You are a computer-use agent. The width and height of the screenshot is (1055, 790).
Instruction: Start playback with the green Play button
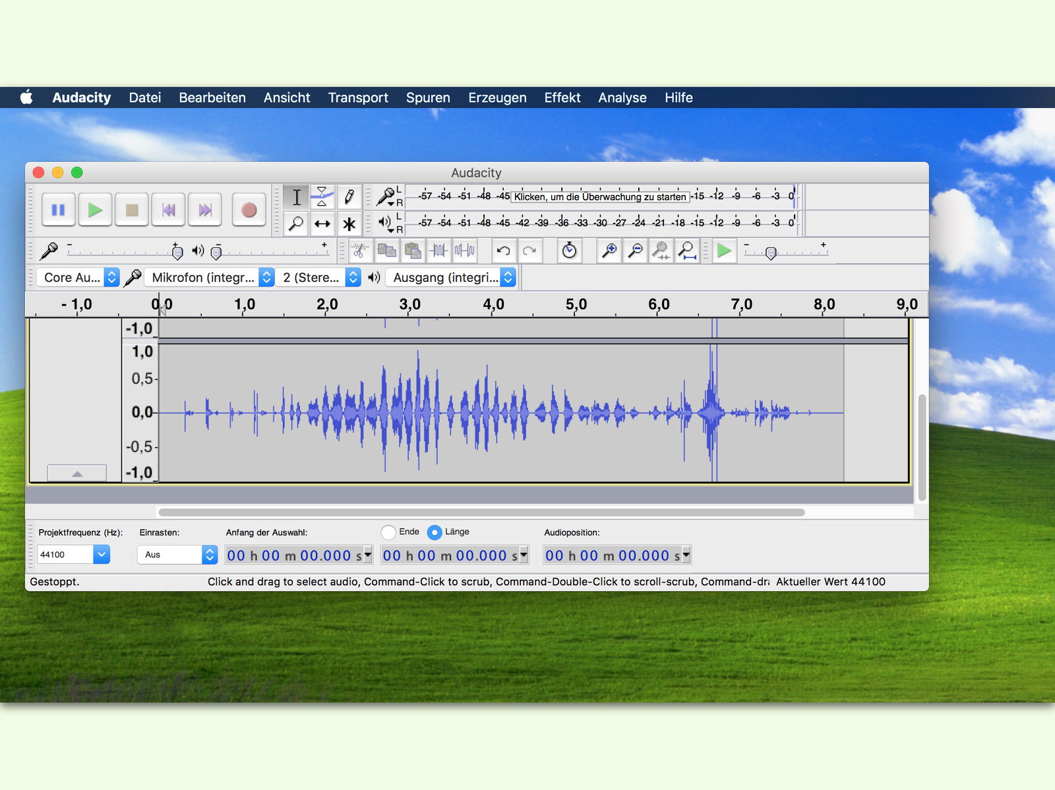(95, 210)
